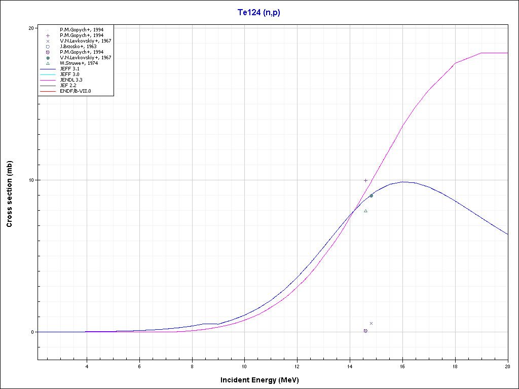Screen dimensions: 519x389
Task: Click the triangle symbol in the legend
Action: pos(47,63)
